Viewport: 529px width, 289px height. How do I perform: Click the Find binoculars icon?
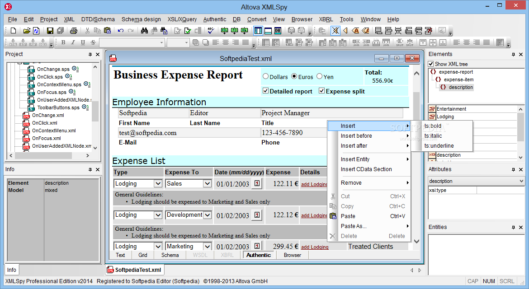click(x=144, y=31)
